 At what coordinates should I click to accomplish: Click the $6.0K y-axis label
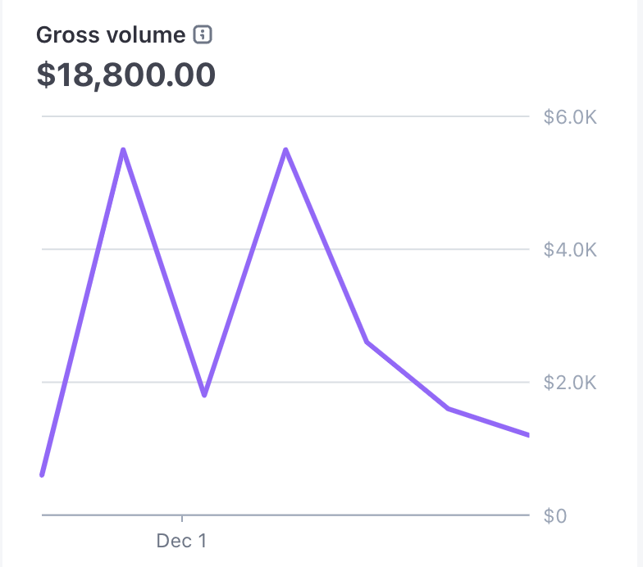click(570, 117)
